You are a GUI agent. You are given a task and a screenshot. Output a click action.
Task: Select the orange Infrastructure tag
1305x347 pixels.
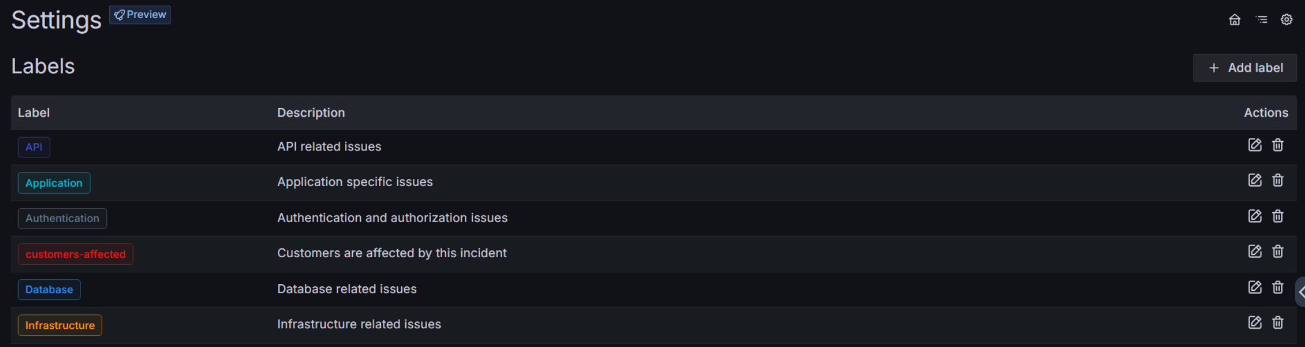click(x=60, y=325)
